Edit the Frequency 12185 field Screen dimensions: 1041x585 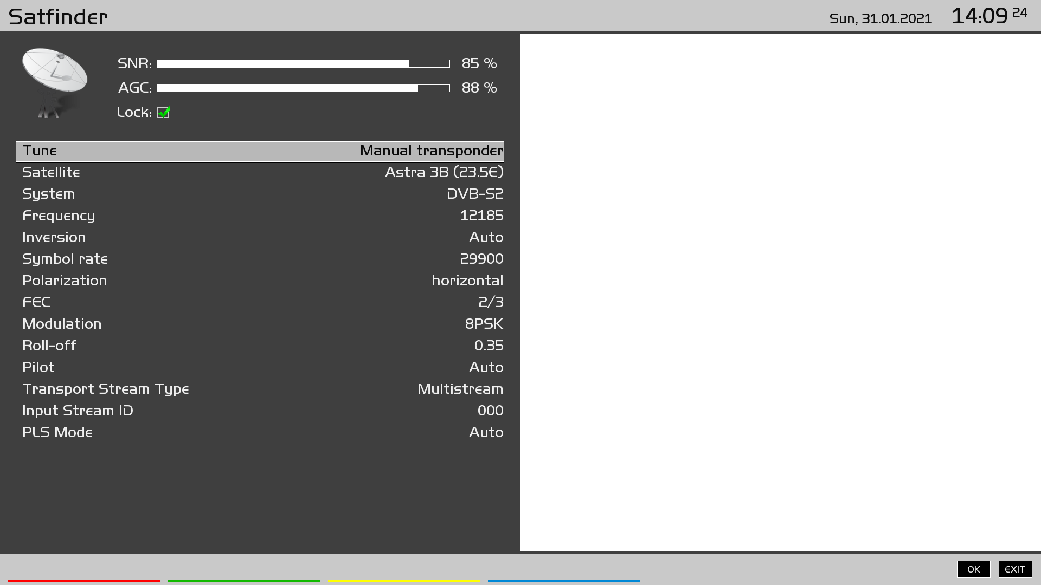[260, 216]
